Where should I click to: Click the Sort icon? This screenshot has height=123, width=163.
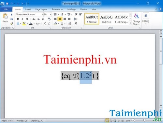point(70,23)
